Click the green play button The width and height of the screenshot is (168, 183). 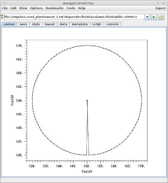click(x=154, y=17)
